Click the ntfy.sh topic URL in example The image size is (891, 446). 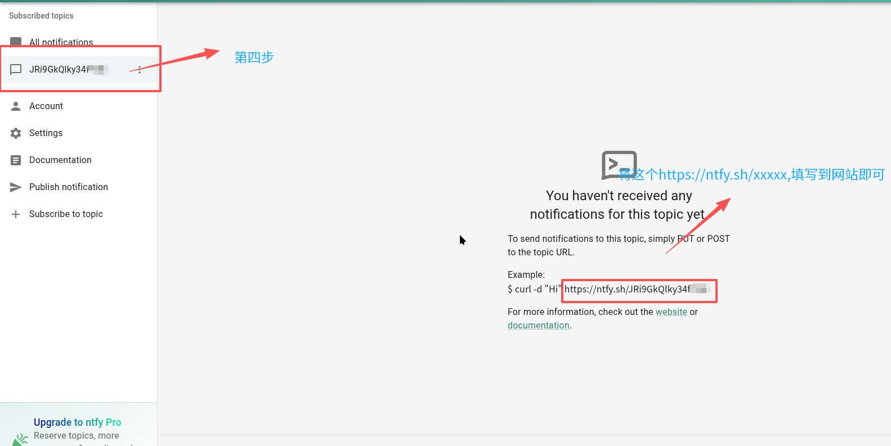tap(638, 289)
